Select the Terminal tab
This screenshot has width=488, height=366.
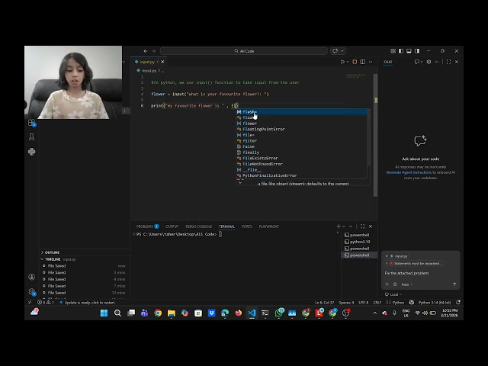227,226
